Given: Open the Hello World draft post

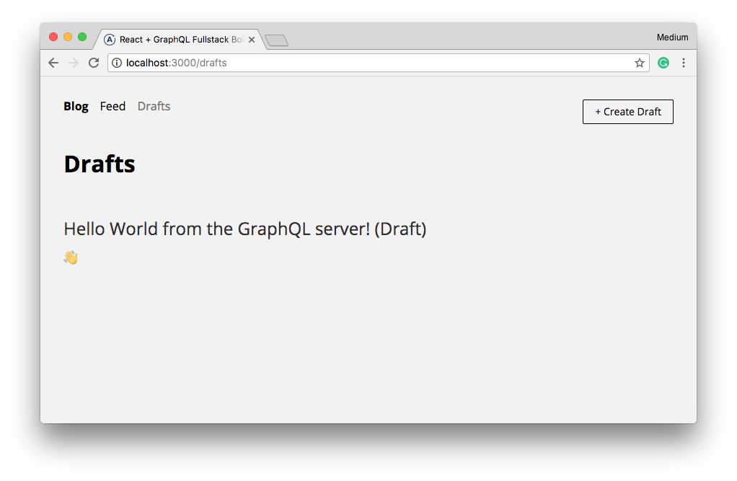Looking at the screenshot, I should (245, 229).
